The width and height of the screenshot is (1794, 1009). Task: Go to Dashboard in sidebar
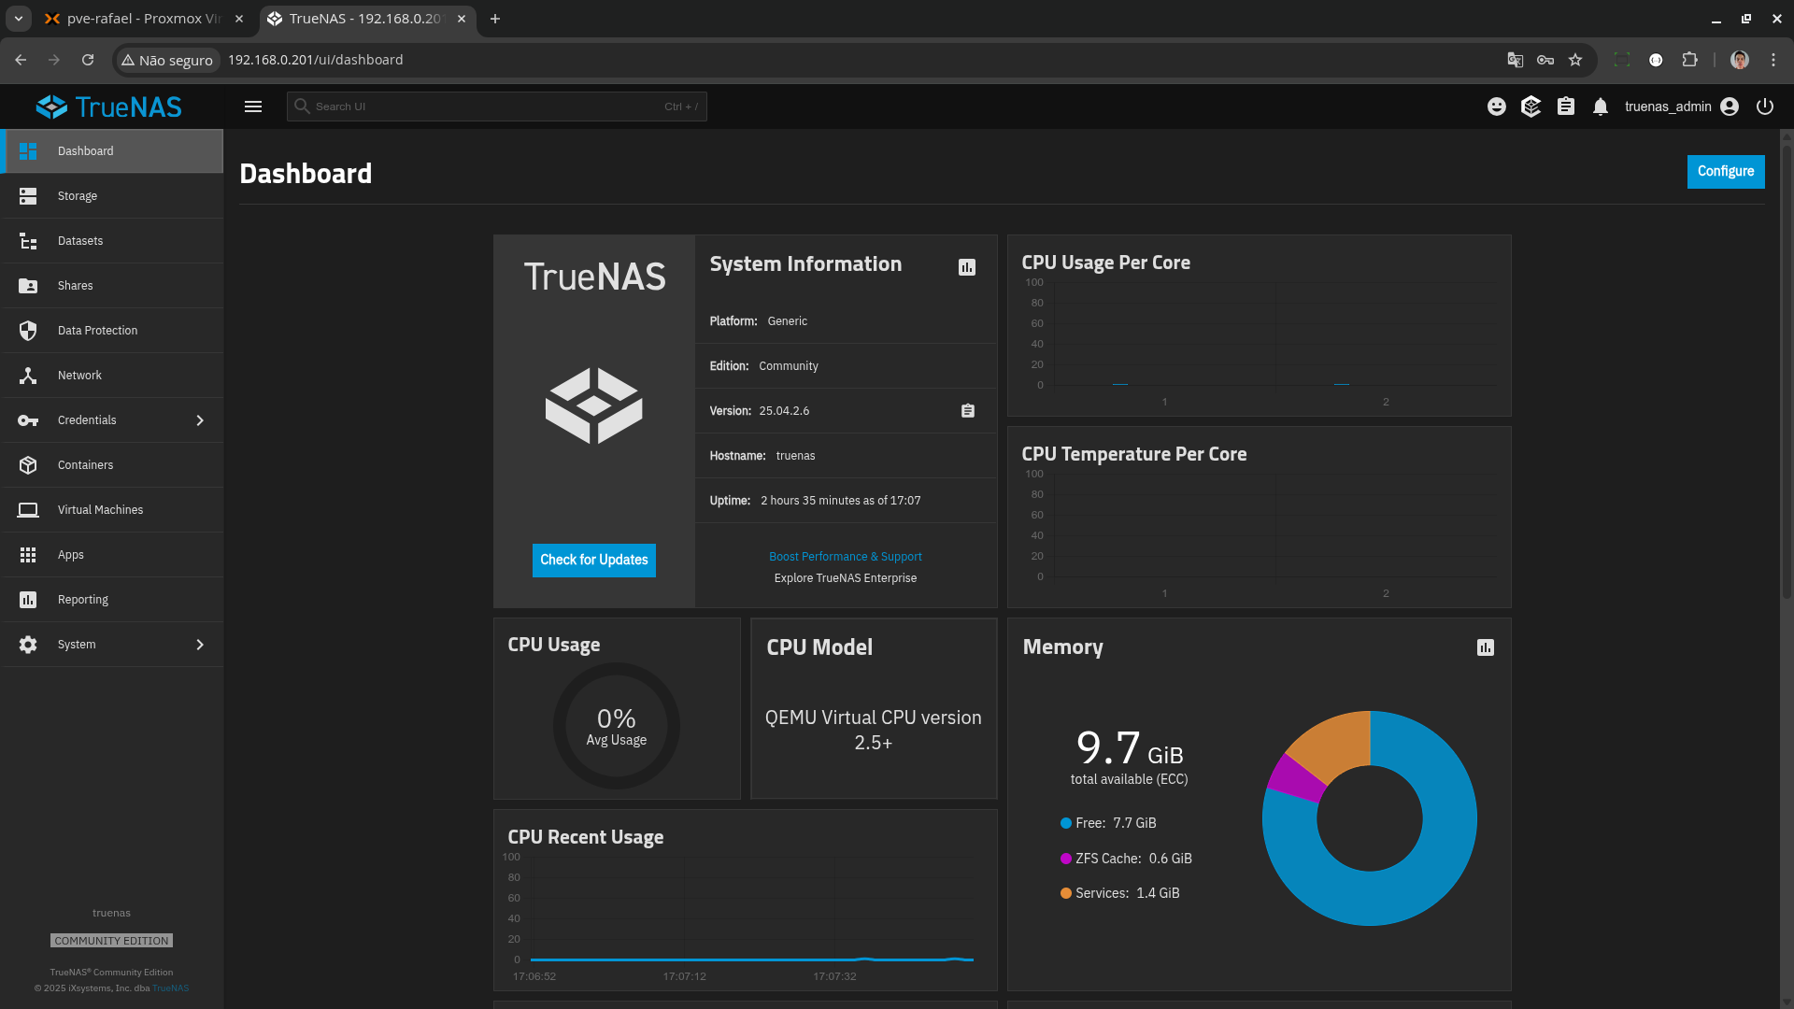click(113, 151)
